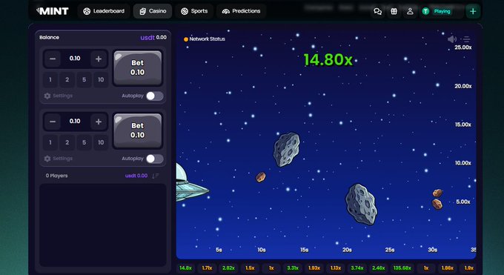Toggle Autoplay in second bet panel
The image size is (504, 275).
(x=155, y=159)
